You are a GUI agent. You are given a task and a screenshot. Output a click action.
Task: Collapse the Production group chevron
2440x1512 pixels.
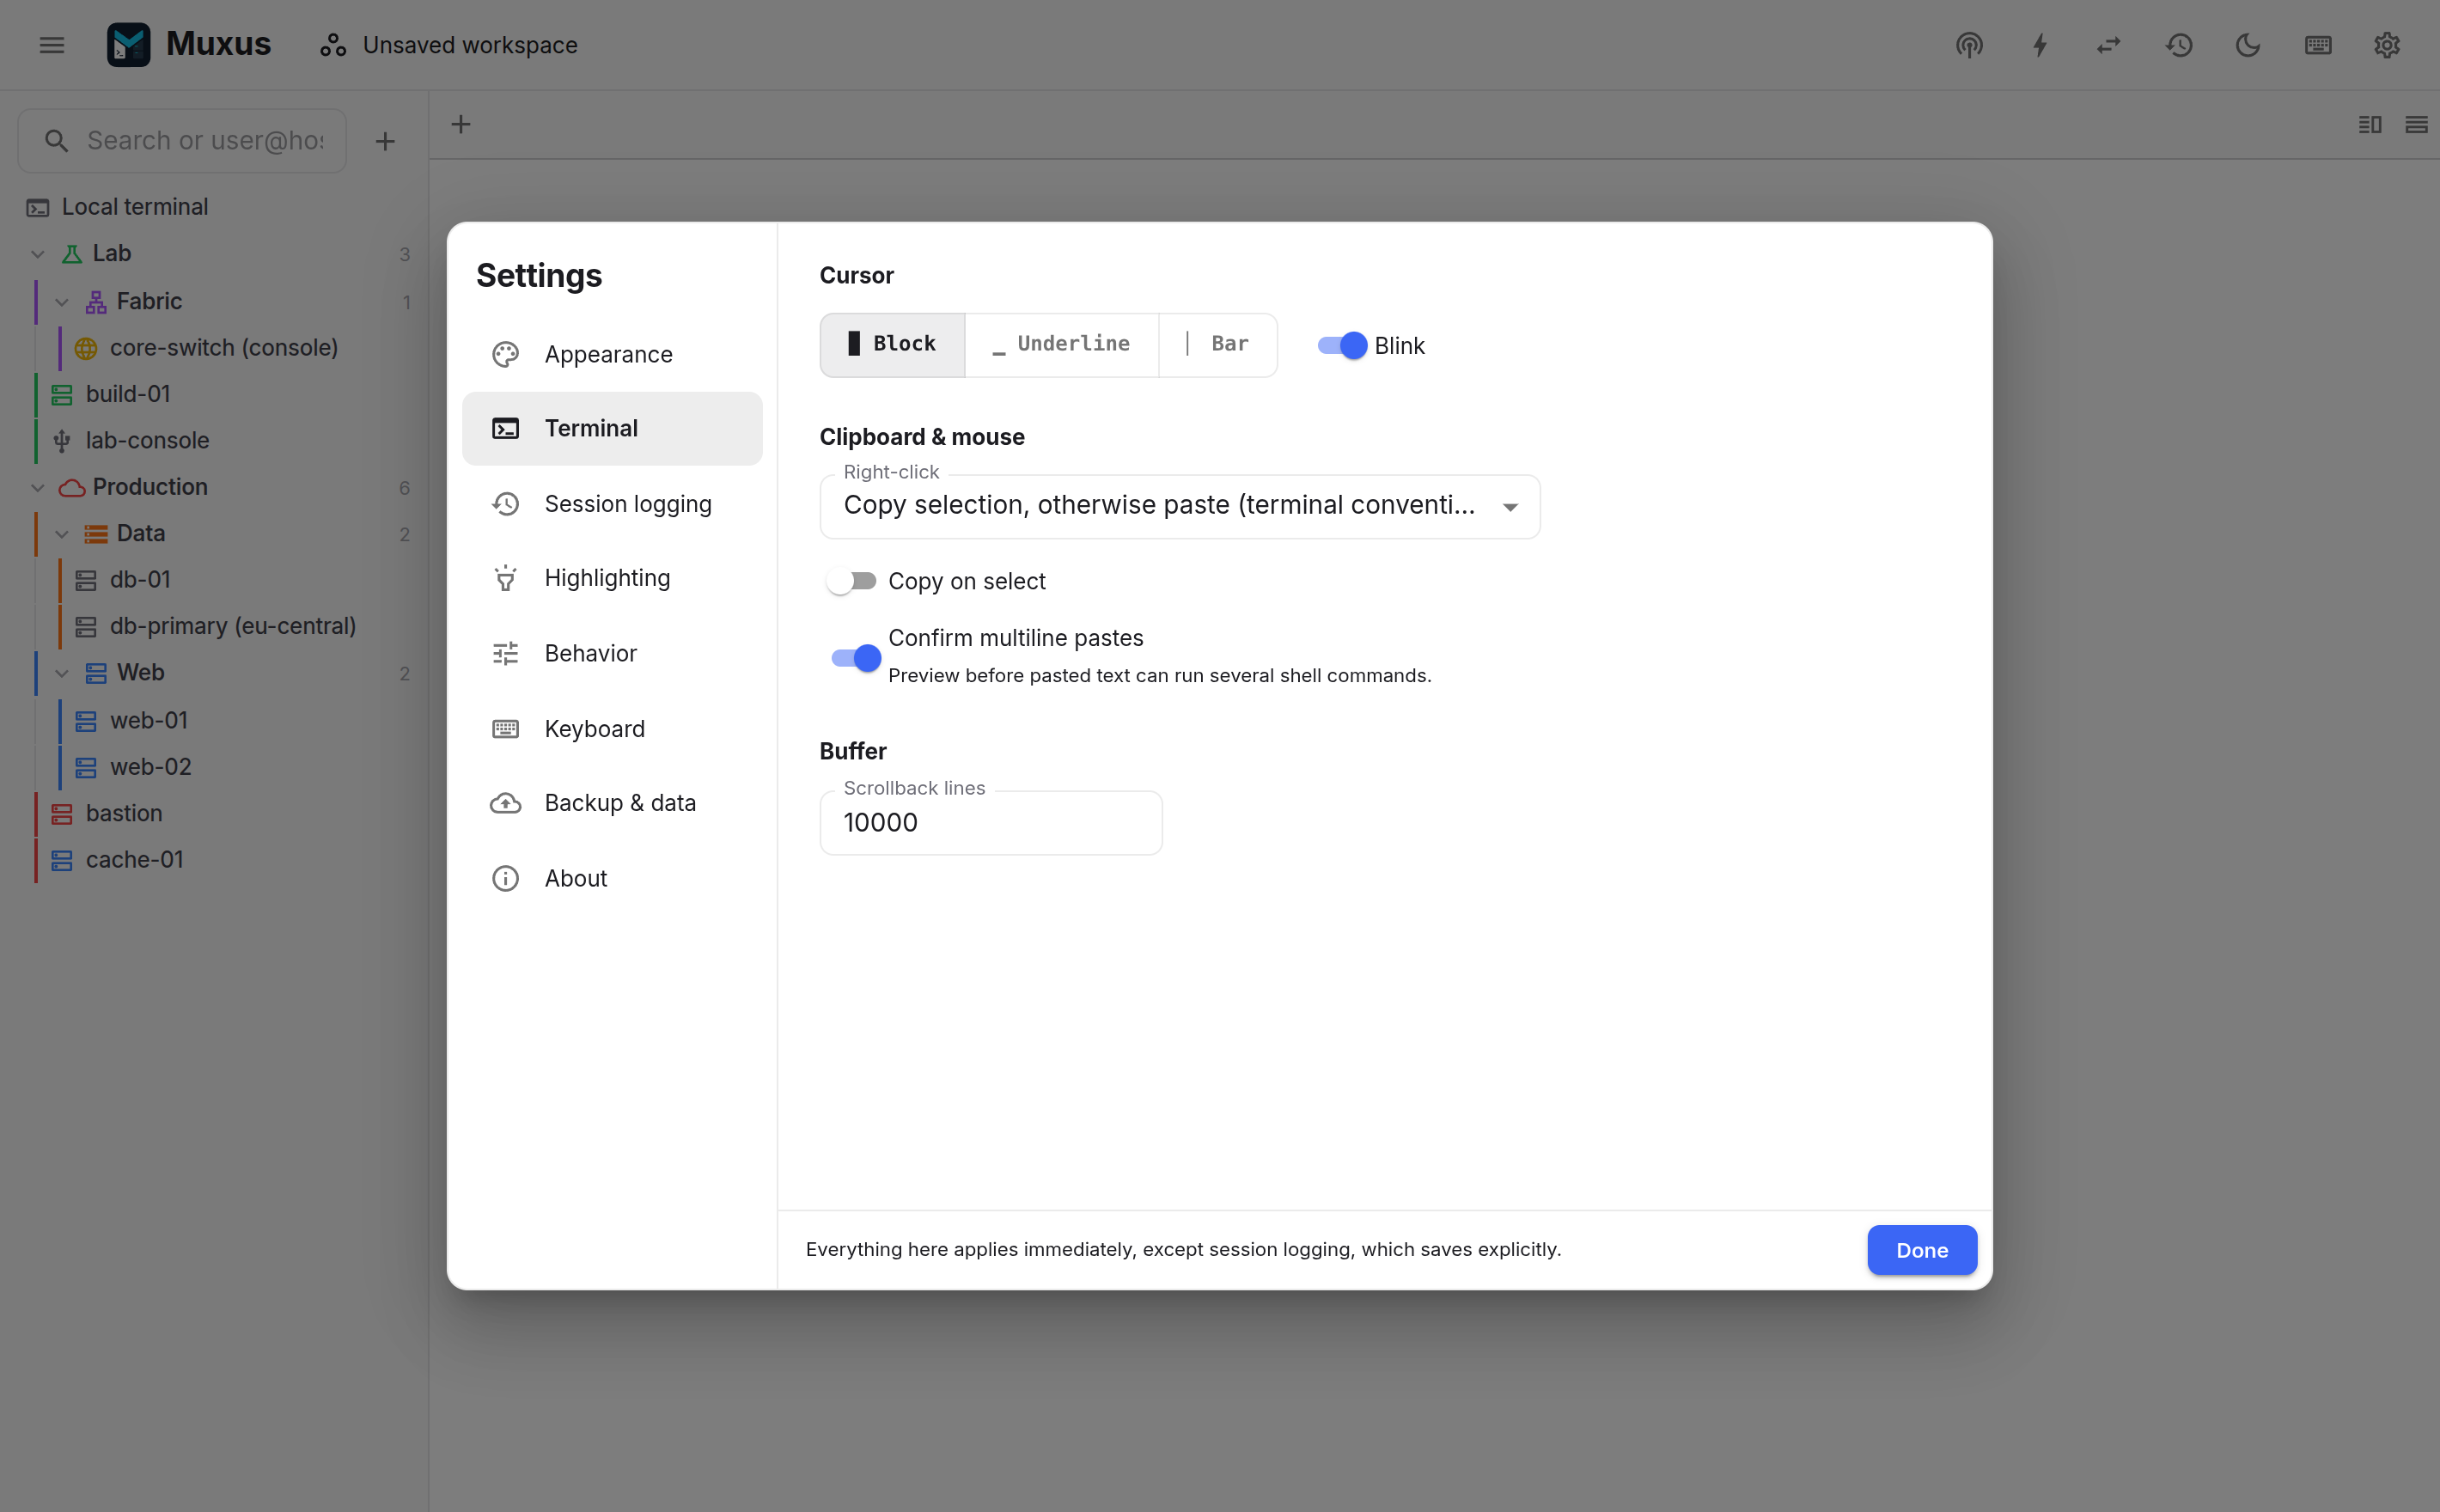[38, 488]
